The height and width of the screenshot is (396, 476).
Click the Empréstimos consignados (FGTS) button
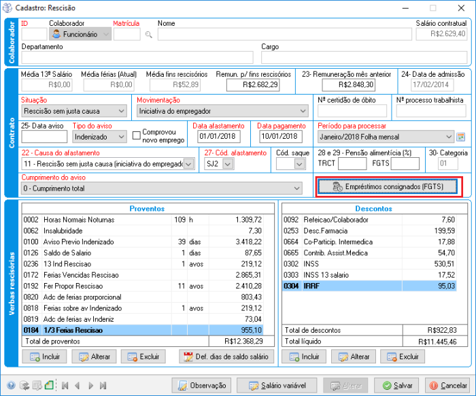tap(390, 186)
